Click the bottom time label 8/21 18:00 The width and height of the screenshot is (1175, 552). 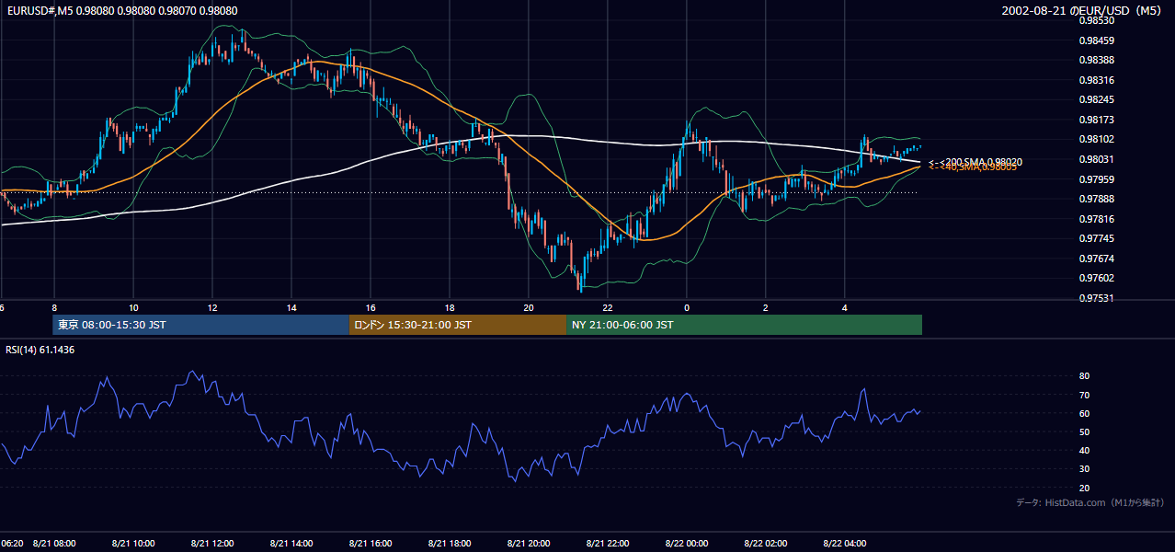pos(450,544)
